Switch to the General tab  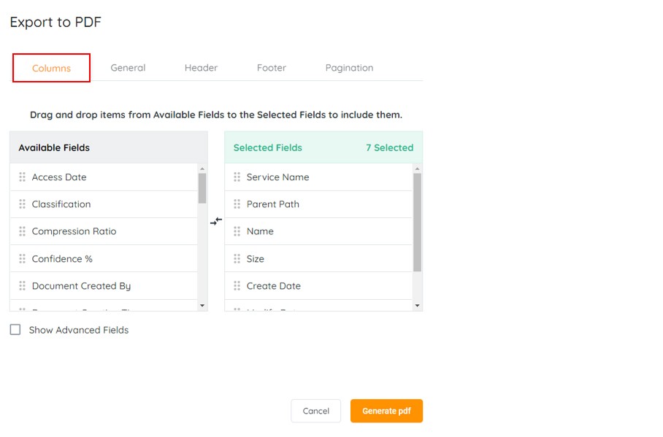(128, 68)
